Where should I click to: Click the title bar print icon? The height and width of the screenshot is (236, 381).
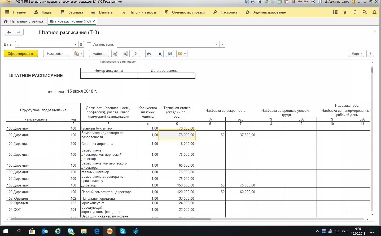(x=253, y=2)
